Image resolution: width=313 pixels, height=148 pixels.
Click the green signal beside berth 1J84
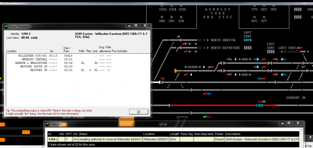pos(264,102)
